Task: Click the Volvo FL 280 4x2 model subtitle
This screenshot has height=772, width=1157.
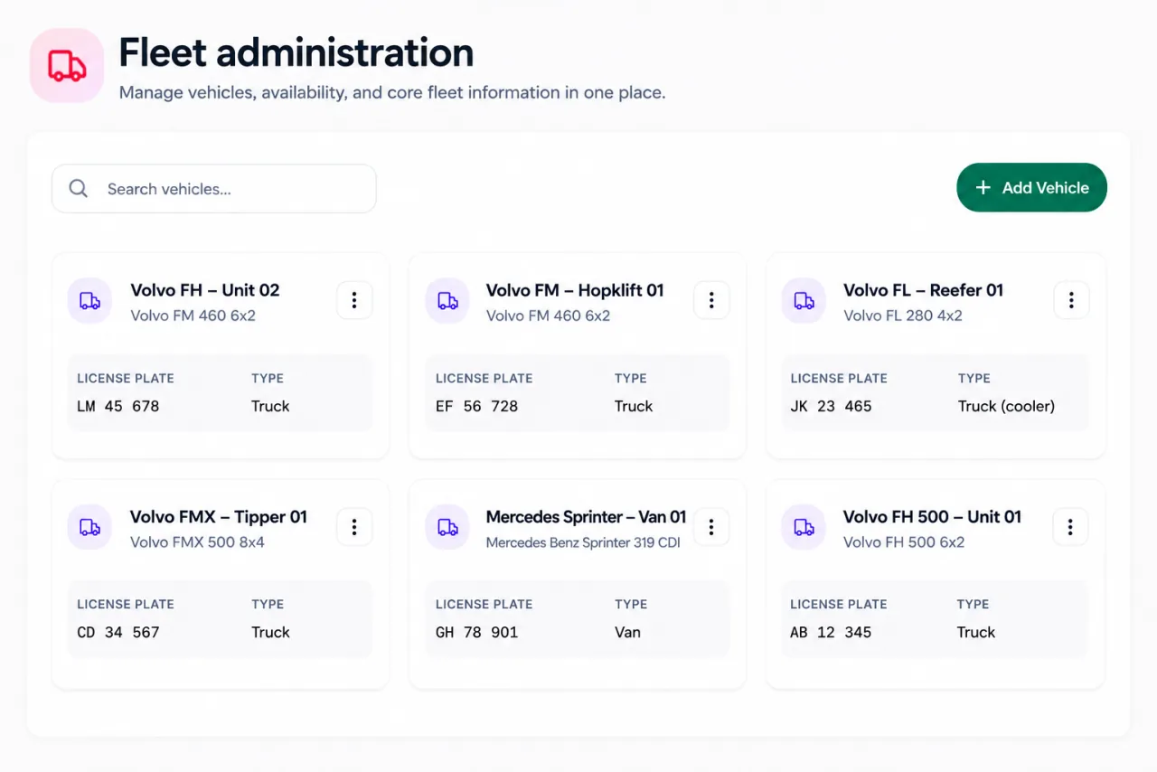Action: (x=903, y=315)
